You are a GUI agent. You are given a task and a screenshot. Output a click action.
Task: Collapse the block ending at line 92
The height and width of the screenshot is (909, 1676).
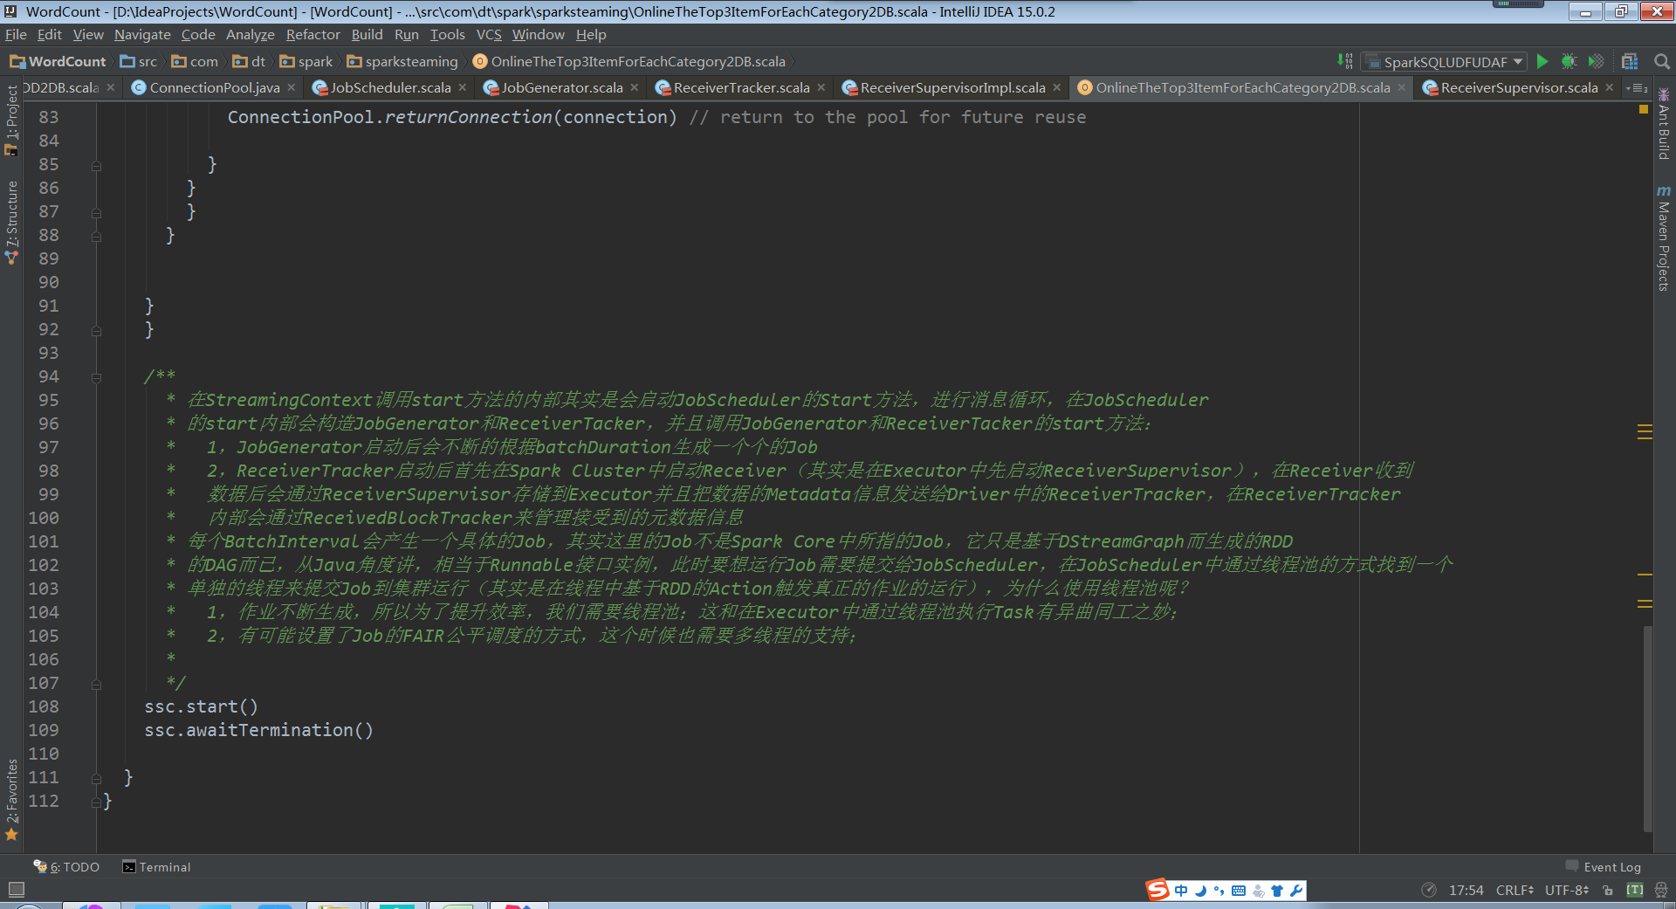click(96, 330)
